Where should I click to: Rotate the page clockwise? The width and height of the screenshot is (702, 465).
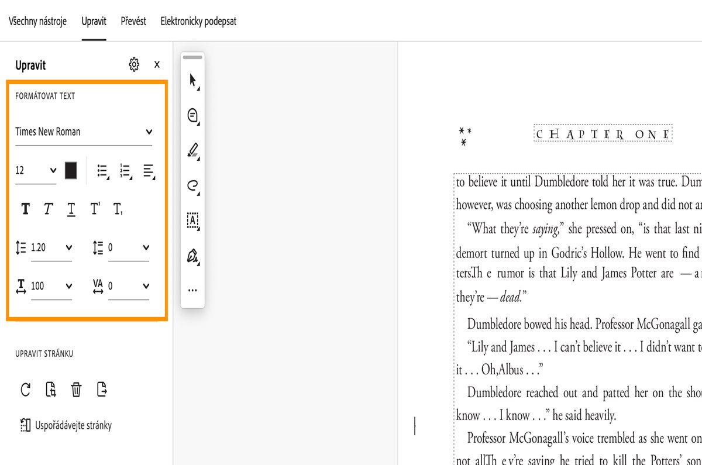tap(25, 390)
